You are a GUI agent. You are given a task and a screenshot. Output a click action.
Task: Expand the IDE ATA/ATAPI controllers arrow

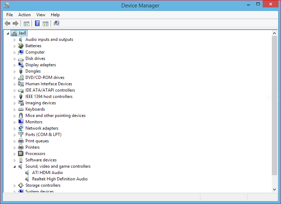15,91
